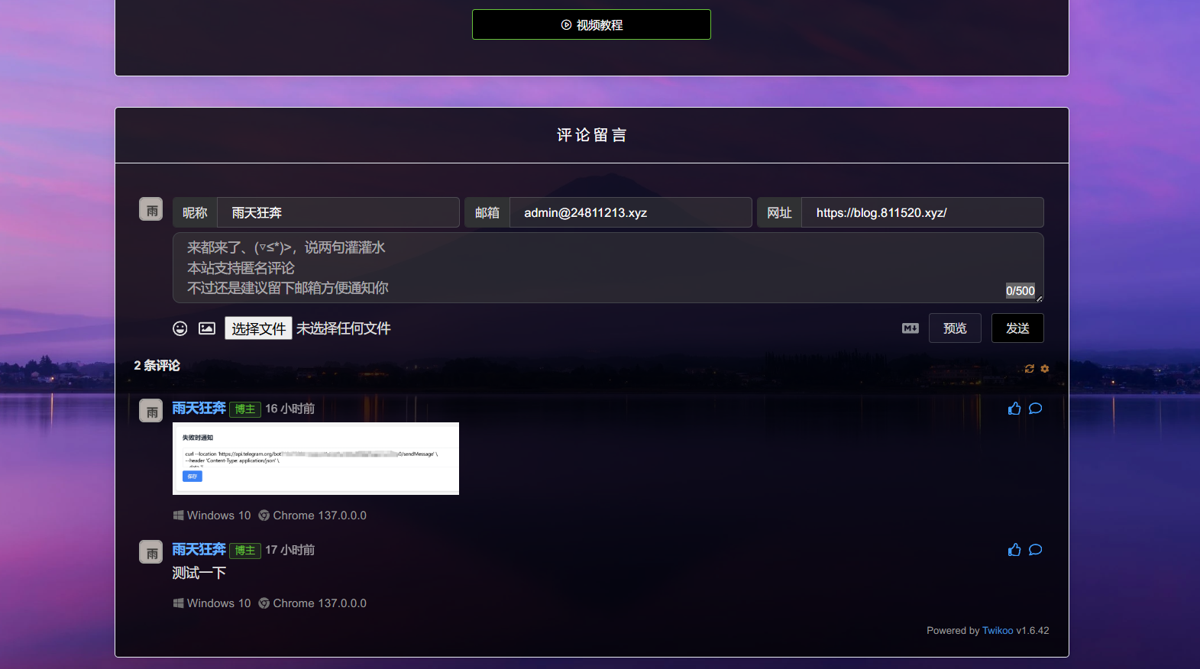The image size is (1200, 669).
Task: Click the 选择文件 file chooser button
Action: 258,328
